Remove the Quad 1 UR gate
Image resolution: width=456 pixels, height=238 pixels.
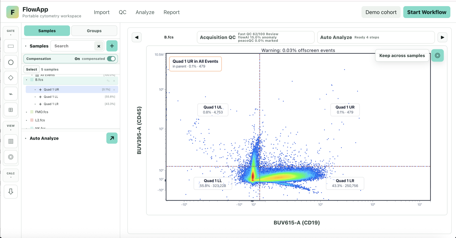point(114,90)
